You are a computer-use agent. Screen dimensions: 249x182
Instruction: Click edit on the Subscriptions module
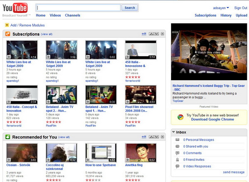point(144,34)
